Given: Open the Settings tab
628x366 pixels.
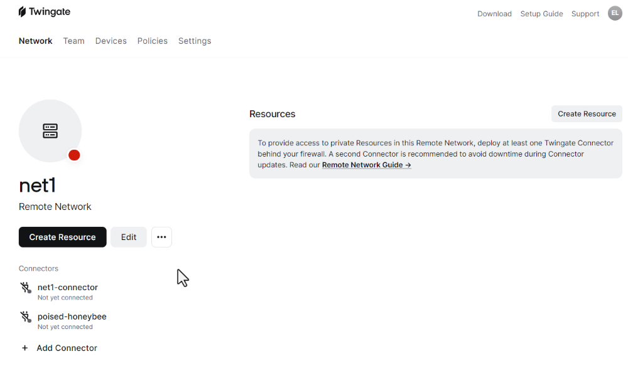Looking at the screenshot, I should [195, 41].
